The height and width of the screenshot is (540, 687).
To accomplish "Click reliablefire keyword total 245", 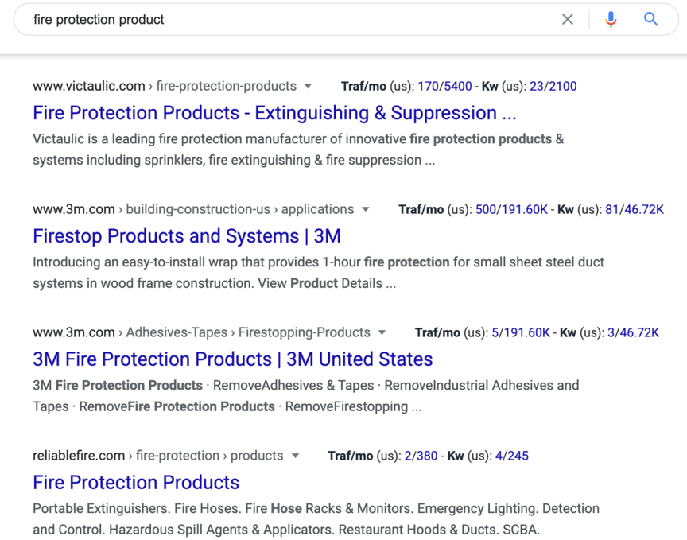I will pos(518,456).
